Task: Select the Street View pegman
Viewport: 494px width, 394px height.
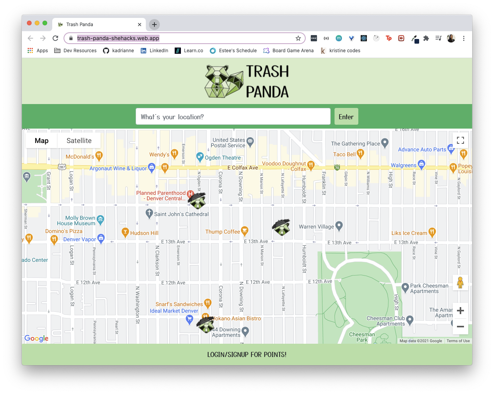Action: click(x=460, y=283)
